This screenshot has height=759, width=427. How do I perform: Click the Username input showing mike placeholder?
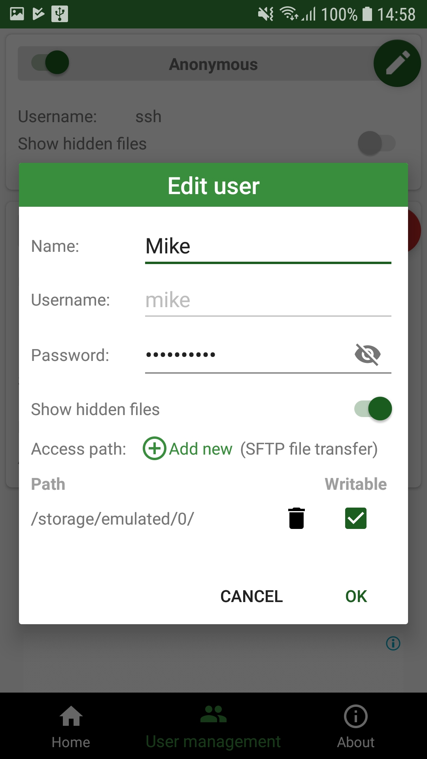268,300
